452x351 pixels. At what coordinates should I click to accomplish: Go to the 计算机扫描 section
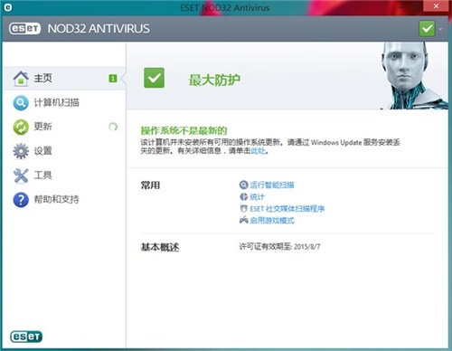pos(64,103)
